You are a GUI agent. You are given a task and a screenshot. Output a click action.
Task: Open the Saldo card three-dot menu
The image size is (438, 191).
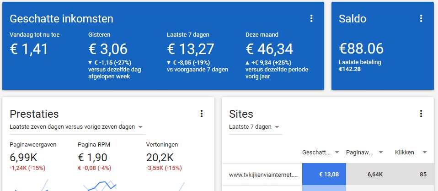pyautogui.click(x=421, y=19)
